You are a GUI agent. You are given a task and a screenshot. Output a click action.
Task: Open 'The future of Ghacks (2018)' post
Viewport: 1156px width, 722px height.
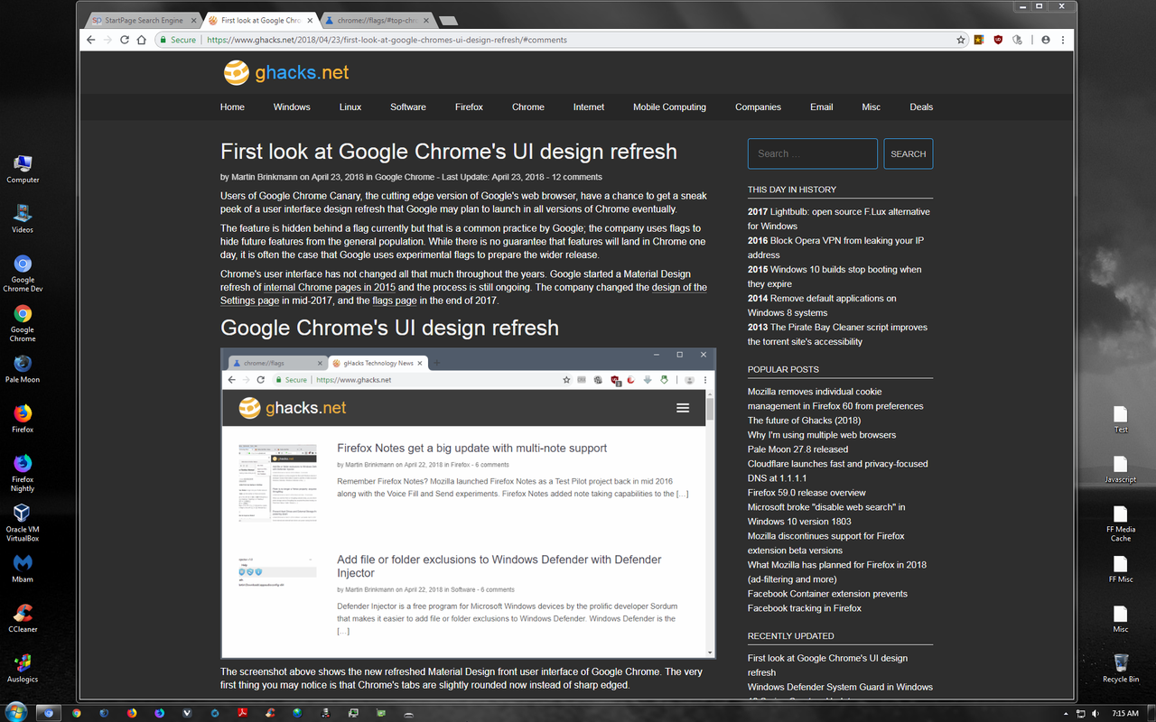coord(804,420)
